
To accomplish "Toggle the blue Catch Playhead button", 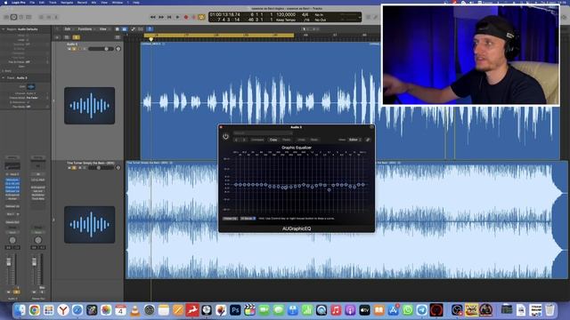I will click(x=151, y=29).
